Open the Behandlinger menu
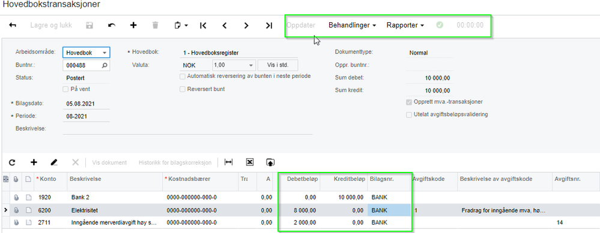Screen dimensions: 600x233 (x=353, y=25)
